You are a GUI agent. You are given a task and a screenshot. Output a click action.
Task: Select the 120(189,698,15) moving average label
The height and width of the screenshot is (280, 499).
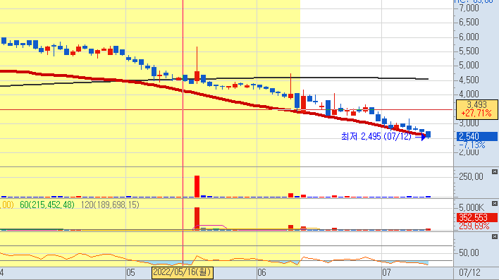pyautogui.click(x=110, y=205)
